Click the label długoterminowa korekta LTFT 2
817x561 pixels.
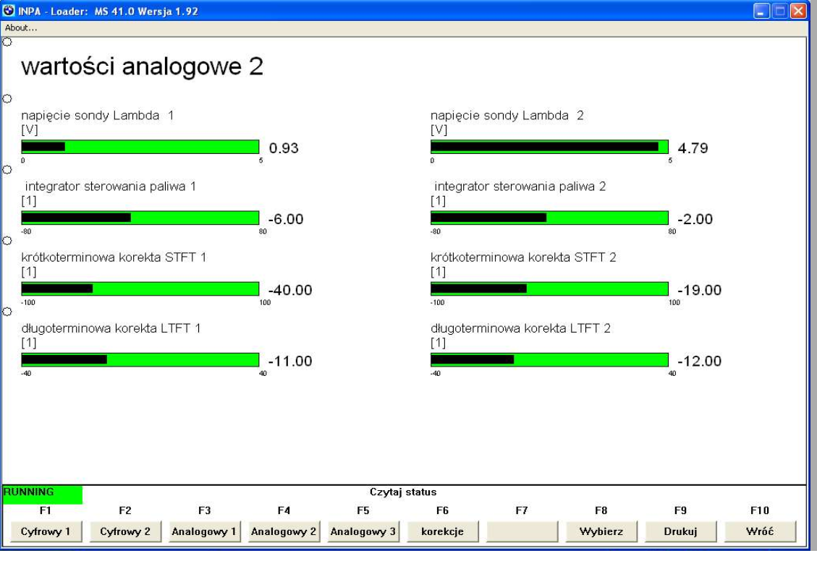520,328
